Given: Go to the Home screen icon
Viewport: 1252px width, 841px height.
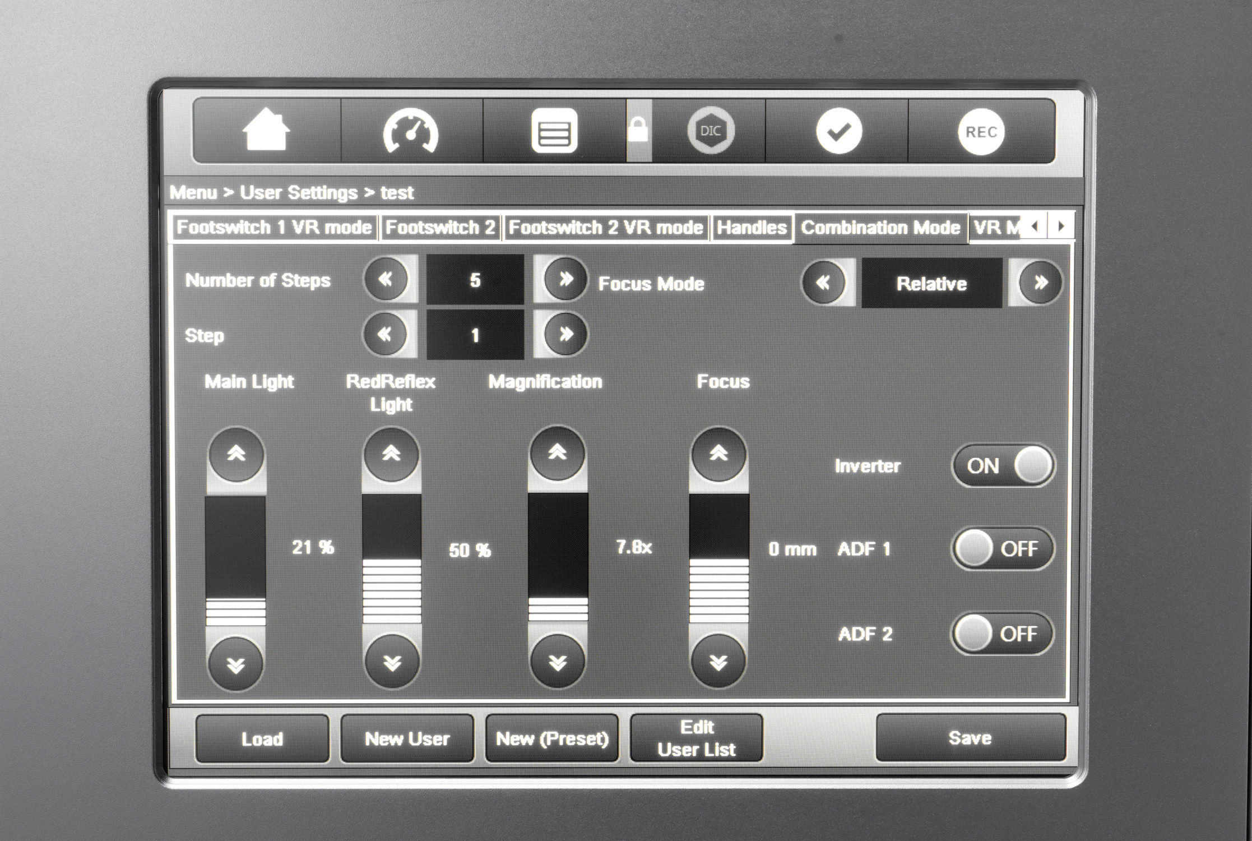Looking at the screenshot, I should pos(266,131).
